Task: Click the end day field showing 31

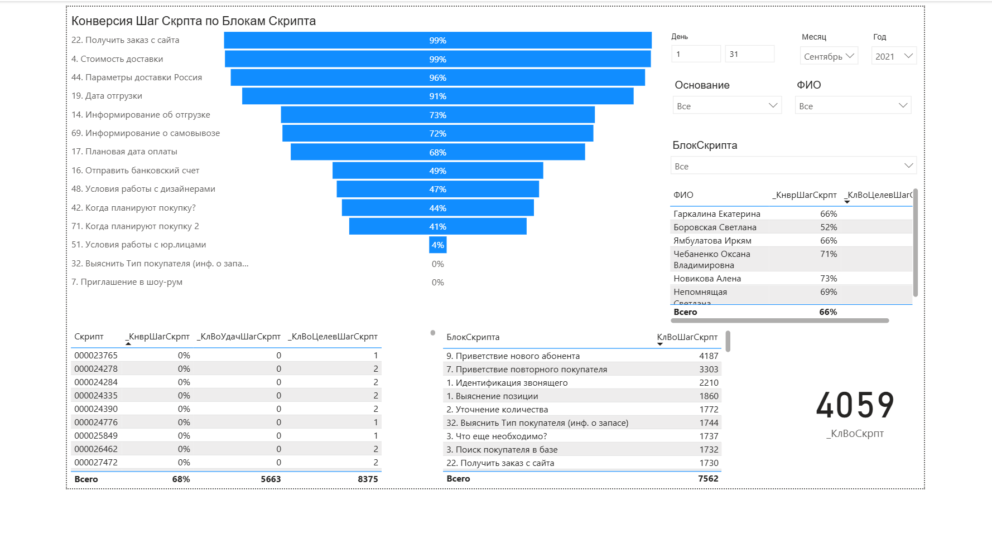Action: [750, 54]
